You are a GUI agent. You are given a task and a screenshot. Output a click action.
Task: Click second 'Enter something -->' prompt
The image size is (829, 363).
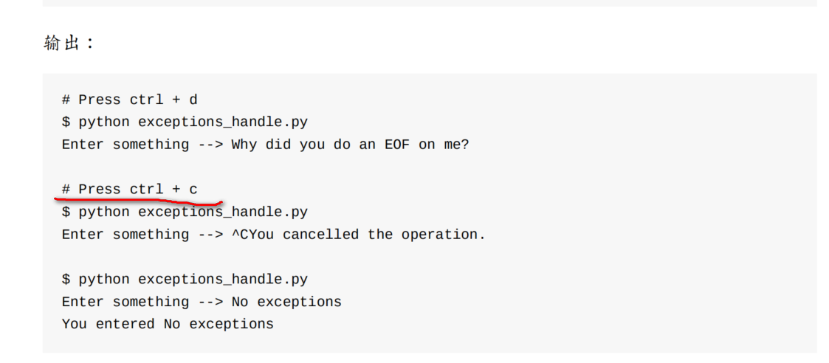(x=142, y=234)
